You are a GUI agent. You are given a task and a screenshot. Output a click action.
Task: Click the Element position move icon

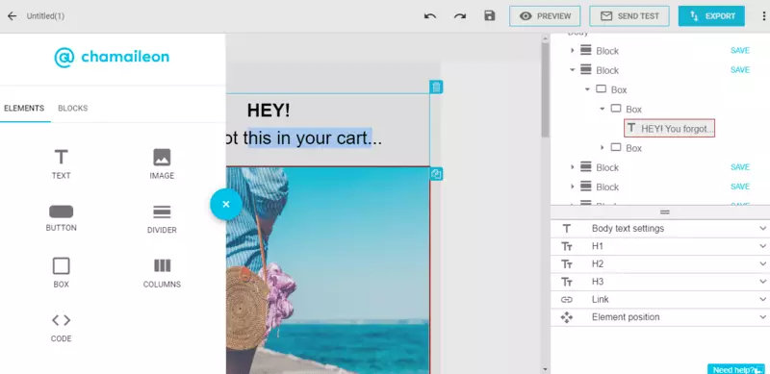[x=567, y=317]
